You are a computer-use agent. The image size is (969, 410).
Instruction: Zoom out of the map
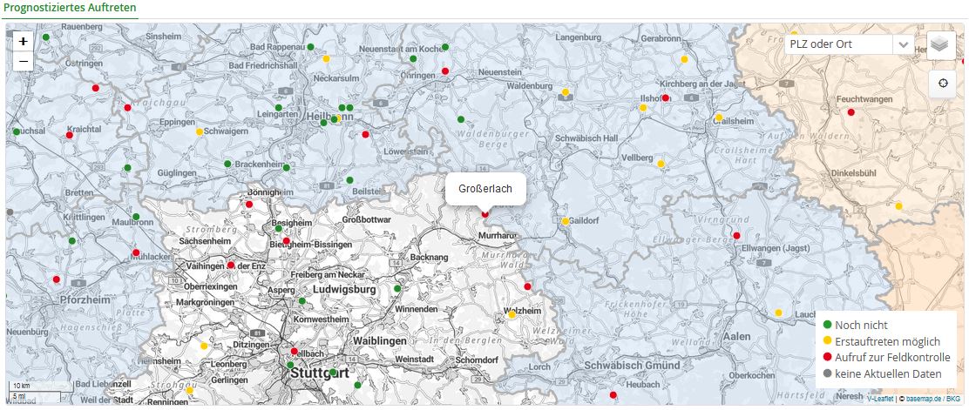pos(23,61)
